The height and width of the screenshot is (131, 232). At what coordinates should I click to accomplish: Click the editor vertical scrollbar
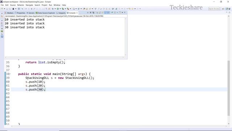229,88
